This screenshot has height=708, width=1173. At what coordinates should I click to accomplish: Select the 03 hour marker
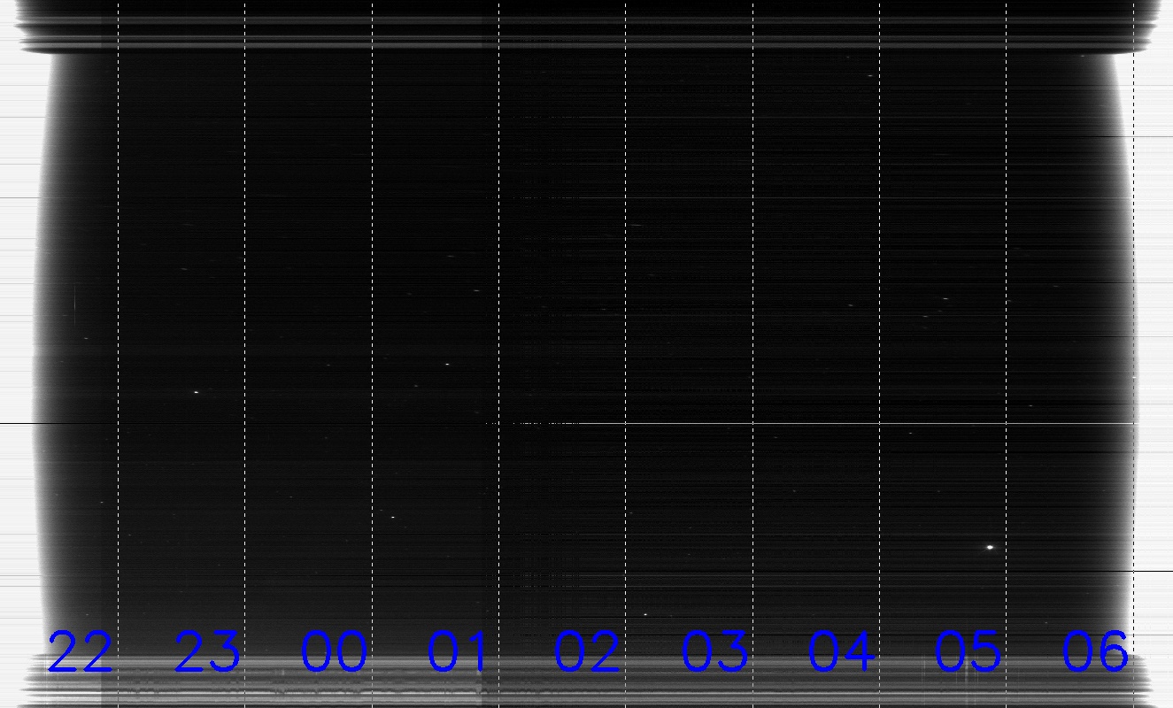click(x=714, y=652)
